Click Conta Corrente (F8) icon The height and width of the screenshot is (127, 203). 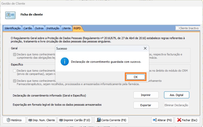pos(98,120)
